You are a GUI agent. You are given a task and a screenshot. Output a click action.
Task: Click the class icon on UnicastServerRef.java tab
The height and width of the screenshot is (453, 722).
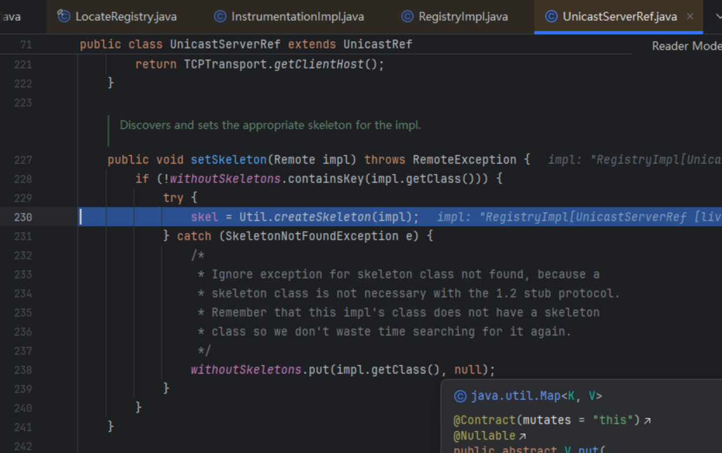[551, 16]
